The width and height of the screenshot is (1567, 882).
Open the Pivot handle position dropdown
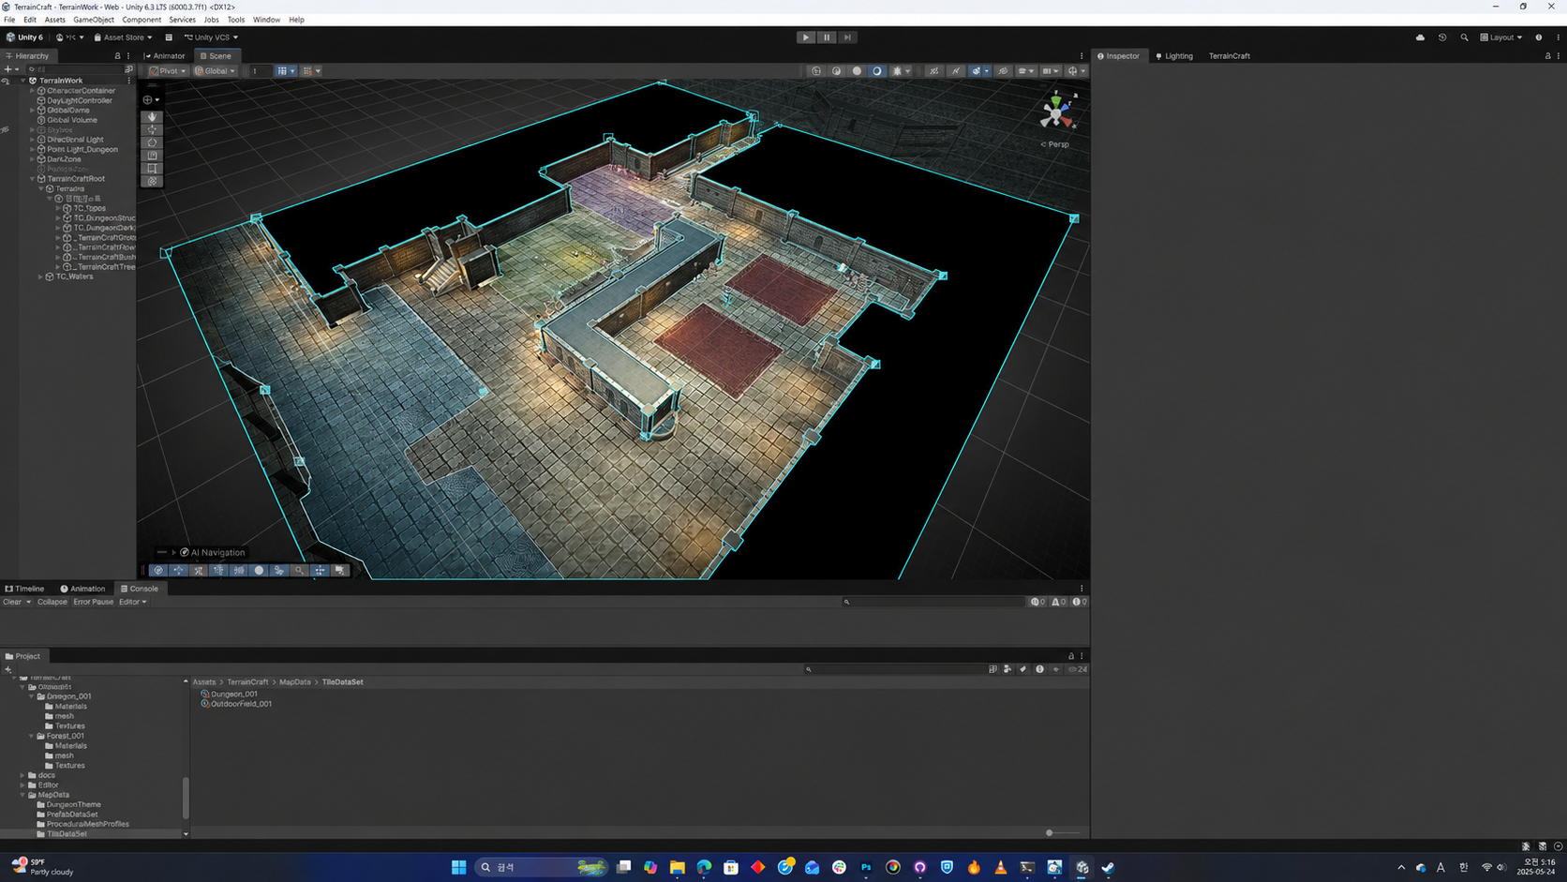point(168,71)
